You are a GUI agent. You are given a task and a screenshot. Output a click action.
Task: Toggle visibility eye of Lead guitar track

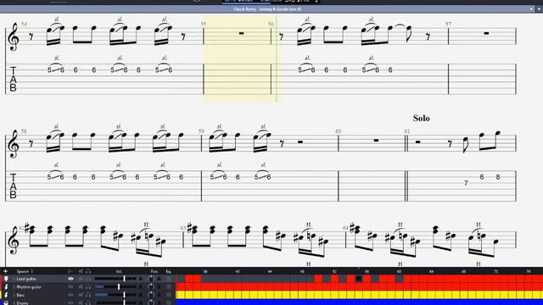click(x=70, y=279)
